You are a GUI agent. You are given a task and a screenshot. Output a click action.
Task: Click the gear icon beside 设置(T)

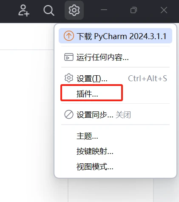coord(69,78)
